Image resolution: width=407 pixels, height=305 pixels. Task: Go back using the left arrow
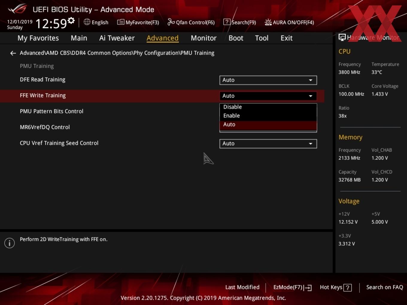point(13,53)
